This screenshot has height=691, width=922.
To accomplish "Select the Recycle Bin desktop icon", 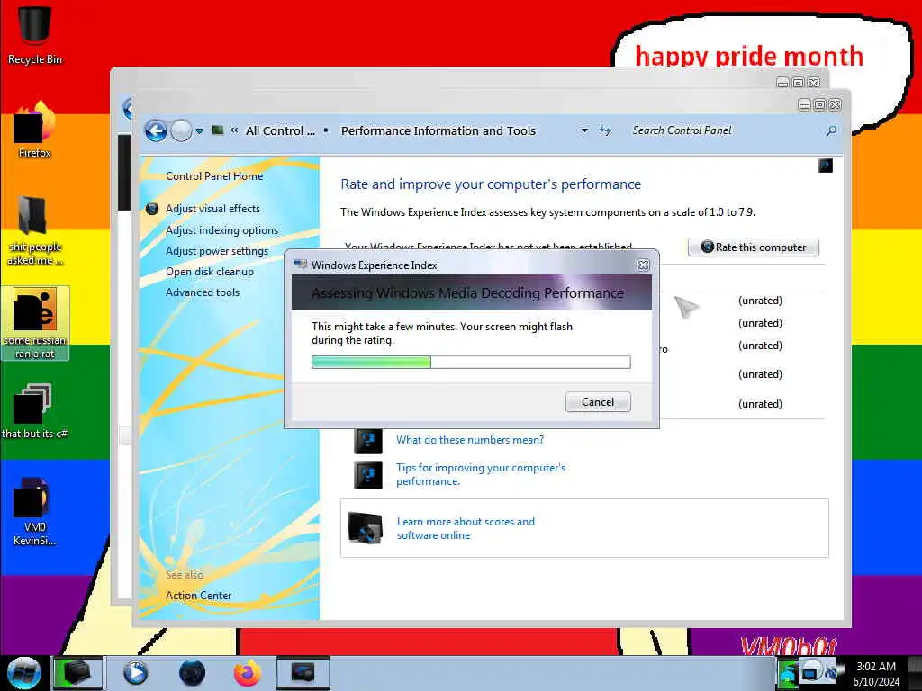I will pos(35,34).
